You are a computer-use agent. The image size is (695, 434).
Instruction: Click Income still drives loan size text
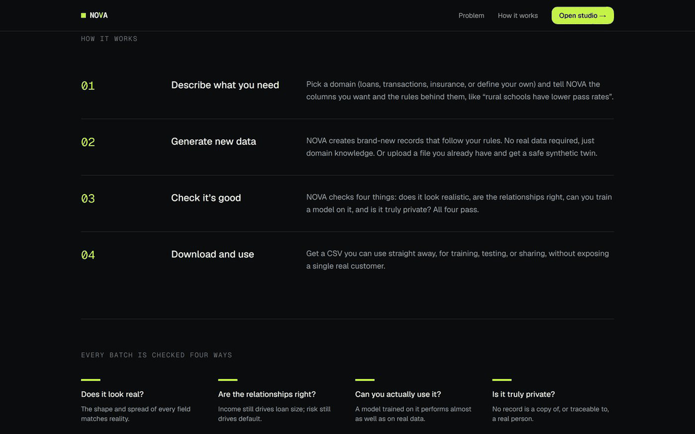tap(274, 413)
